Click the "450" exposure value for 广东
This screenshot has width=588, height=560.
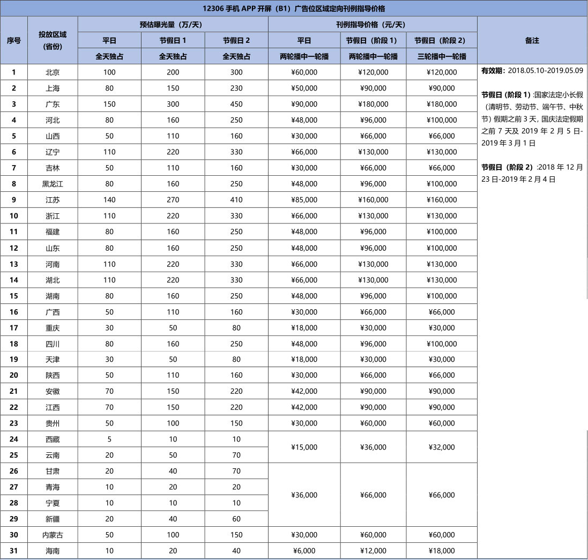[x=236, y=104]
